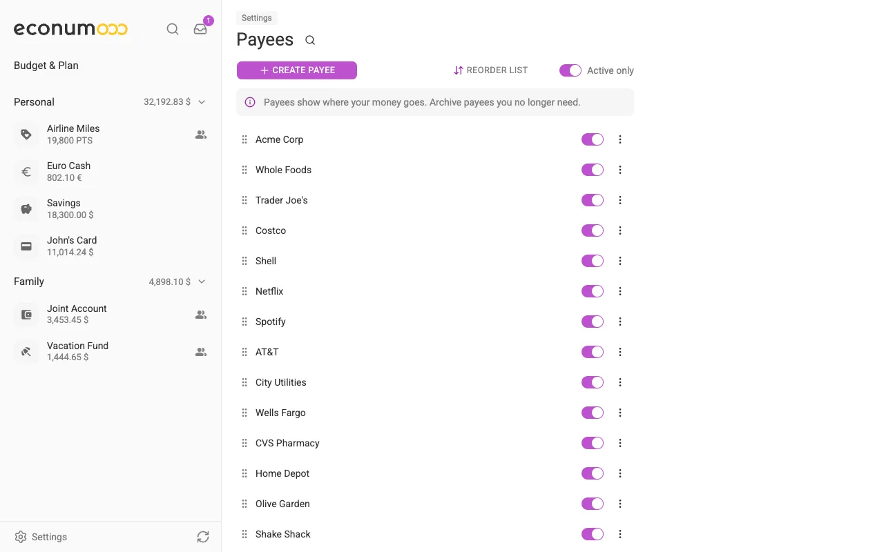Toggle the Active only switch
The image size is (884, 552).
[x=570, y=70]
